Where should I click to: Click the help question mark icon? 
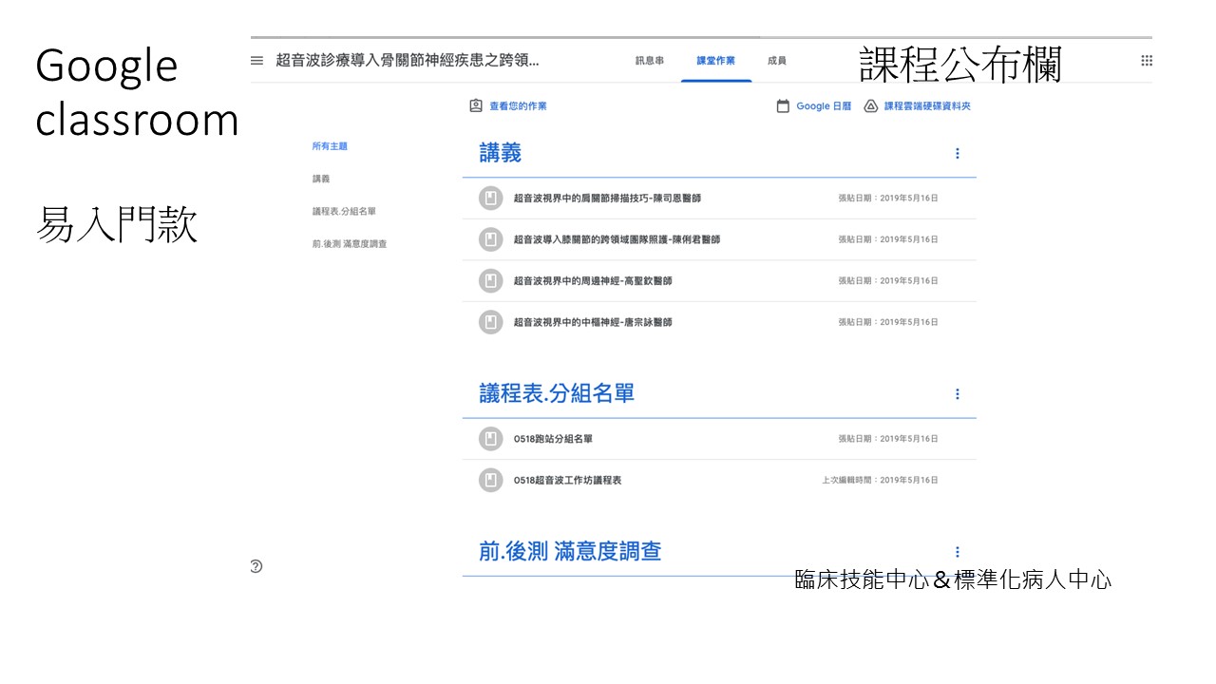pyautogui.click(x=256, y=566)
